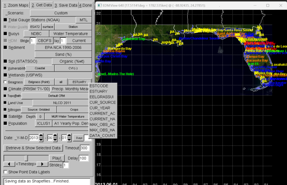Decrease the year with the down spinner
Viewport: 287px width, 185px height.
pyautogui.click(x=41, y=140)
